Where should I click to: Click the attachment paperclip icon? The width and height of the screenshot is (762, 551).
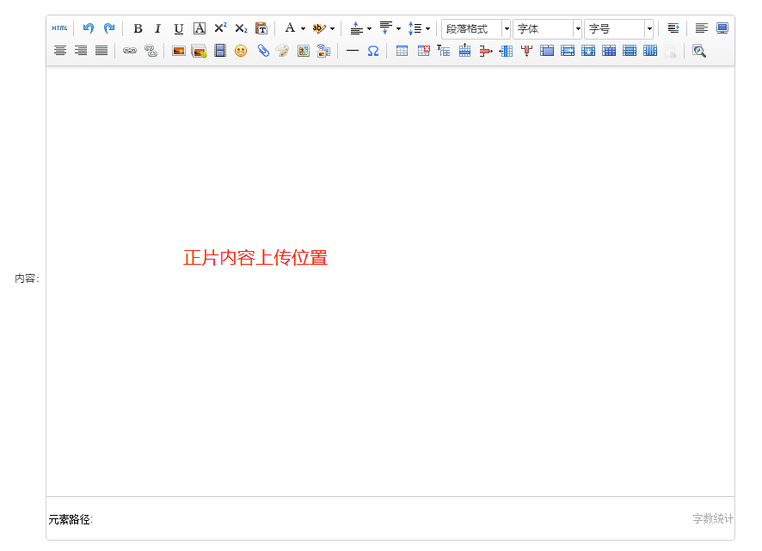pyautogui.click(x=263, y=51)
